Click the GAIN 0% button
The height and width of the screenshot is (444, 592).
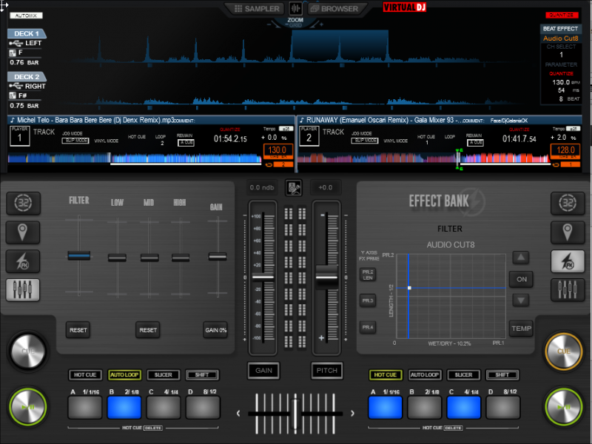pyautogui.click(x=215, y=330)
